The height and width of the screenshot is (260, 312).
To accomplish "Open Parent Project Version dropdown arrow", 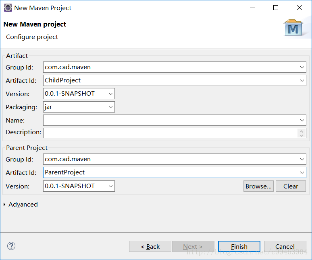I will tap(110, 186).
